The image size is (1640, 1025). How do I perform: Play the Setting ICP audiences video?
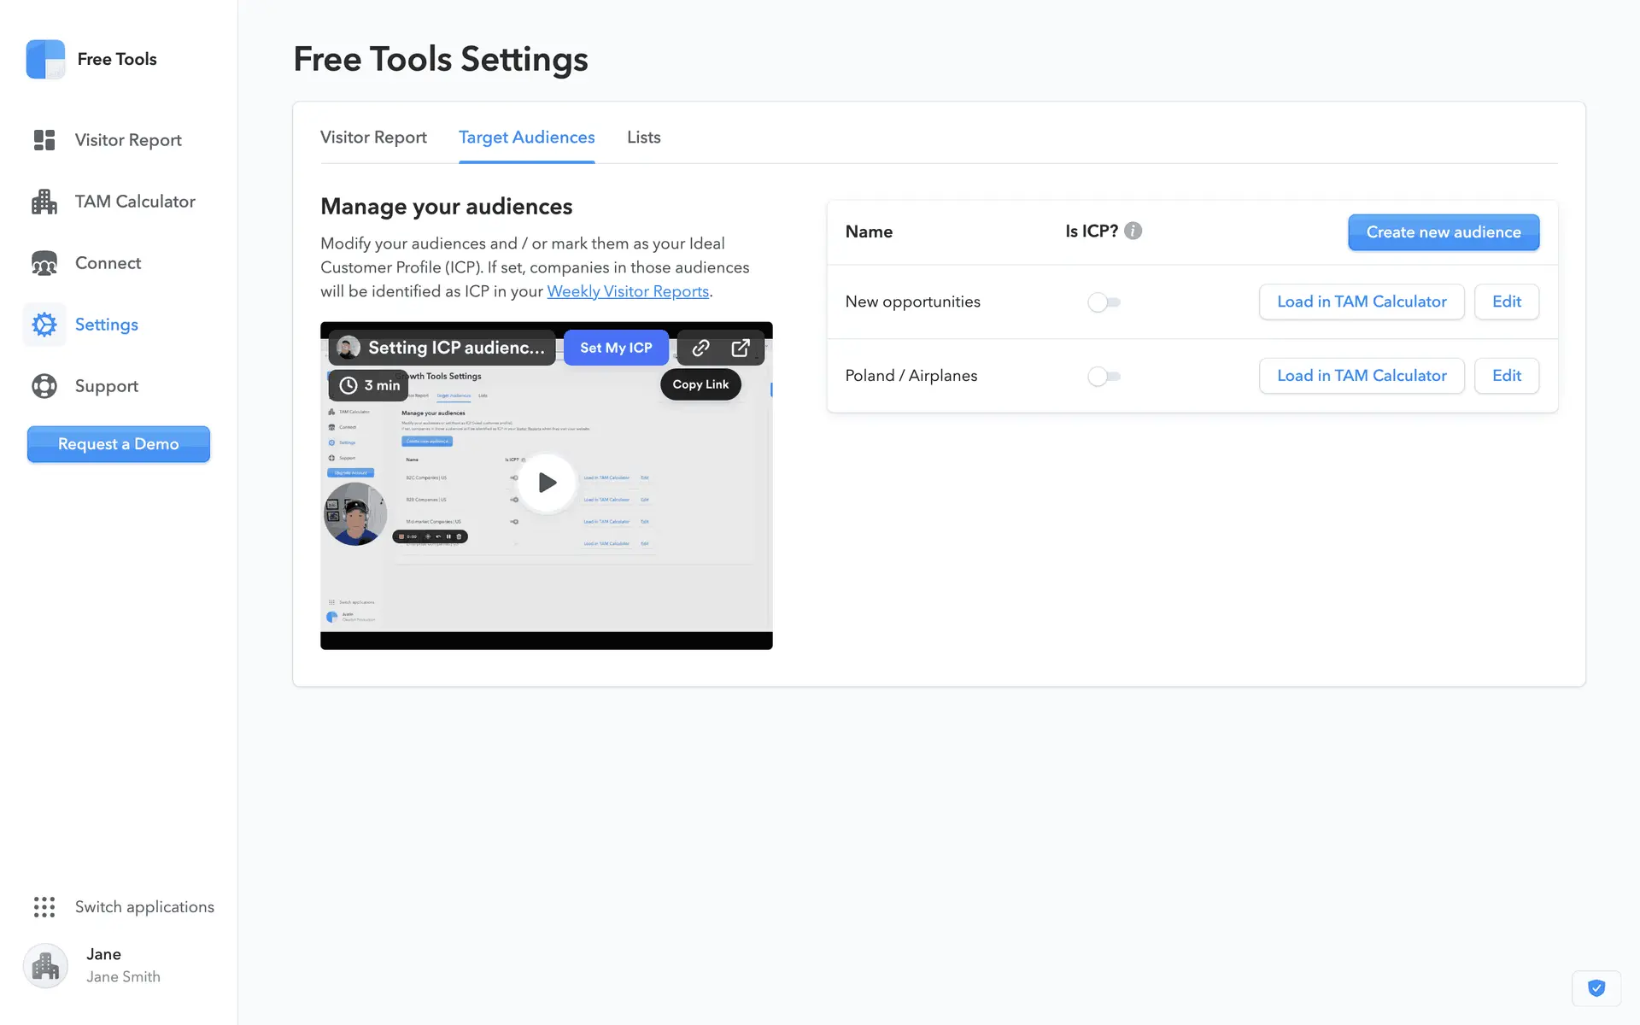[x=547, y=483]
